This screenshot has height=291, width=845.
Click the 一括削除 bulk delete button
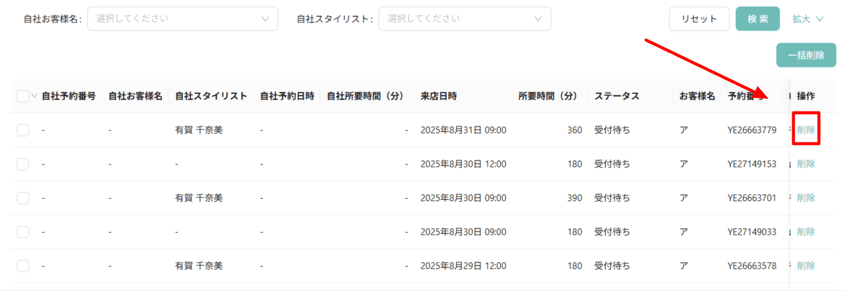[x=806, y=55]
